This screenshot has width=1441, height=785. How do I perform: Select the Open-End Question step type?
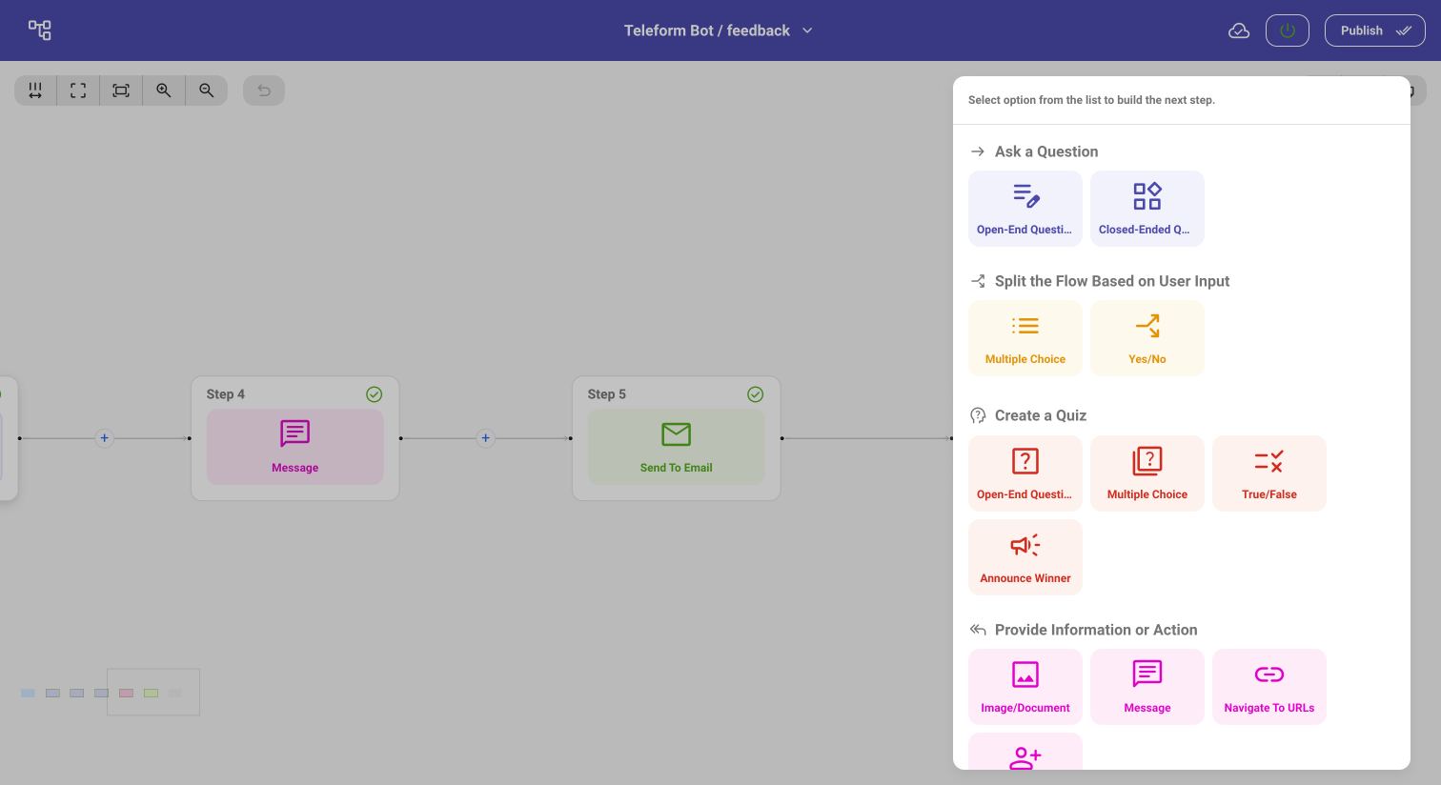click(x=1025, y=208)
